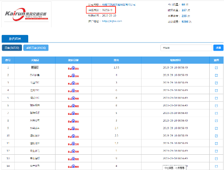Click the rank value "2,3" in row 10
Image resolution: width=224 pixels, height=170 pixels.
[116, 135]
